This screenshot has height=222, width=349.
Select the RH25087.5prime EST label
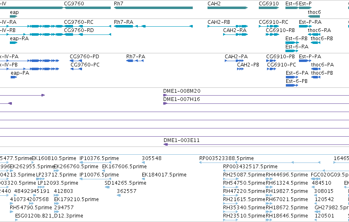pos(244,175)
